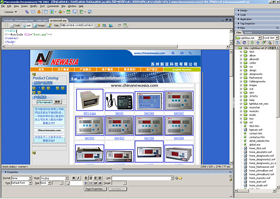
Task: Insert a named anchor icon
Action: pyautogui.click(x=39, y=12)
